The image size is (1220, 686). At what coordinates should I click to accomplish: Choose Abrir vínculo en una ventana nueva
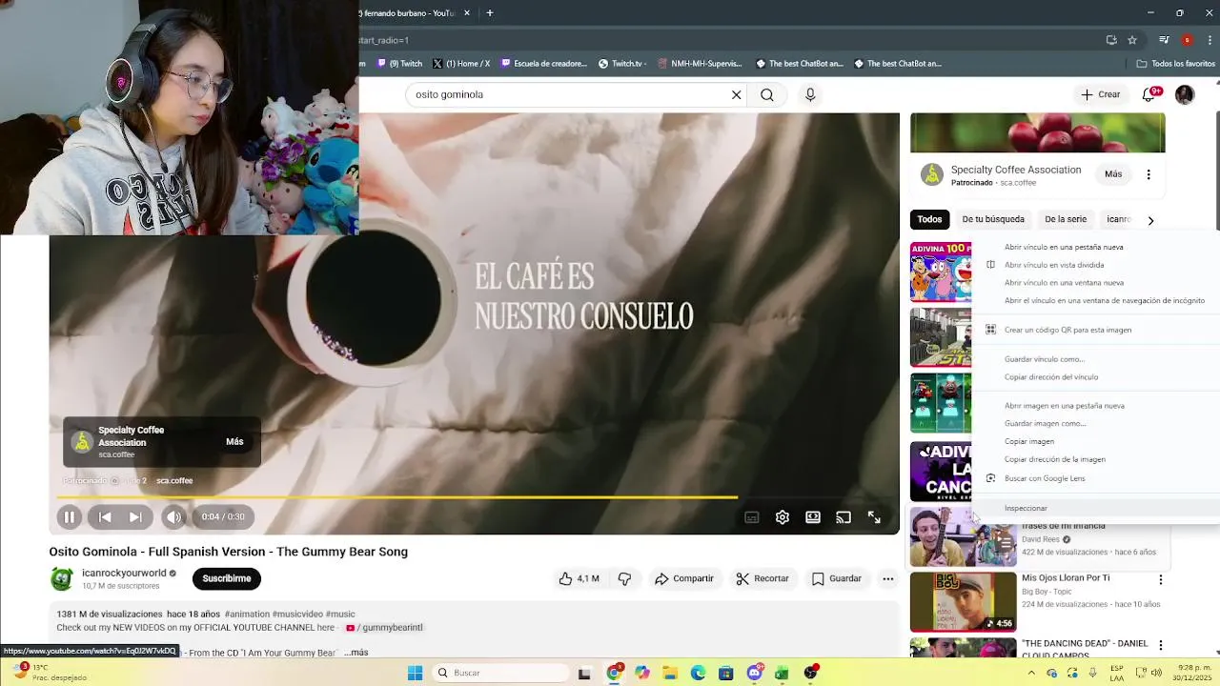tap(1095, 283)
